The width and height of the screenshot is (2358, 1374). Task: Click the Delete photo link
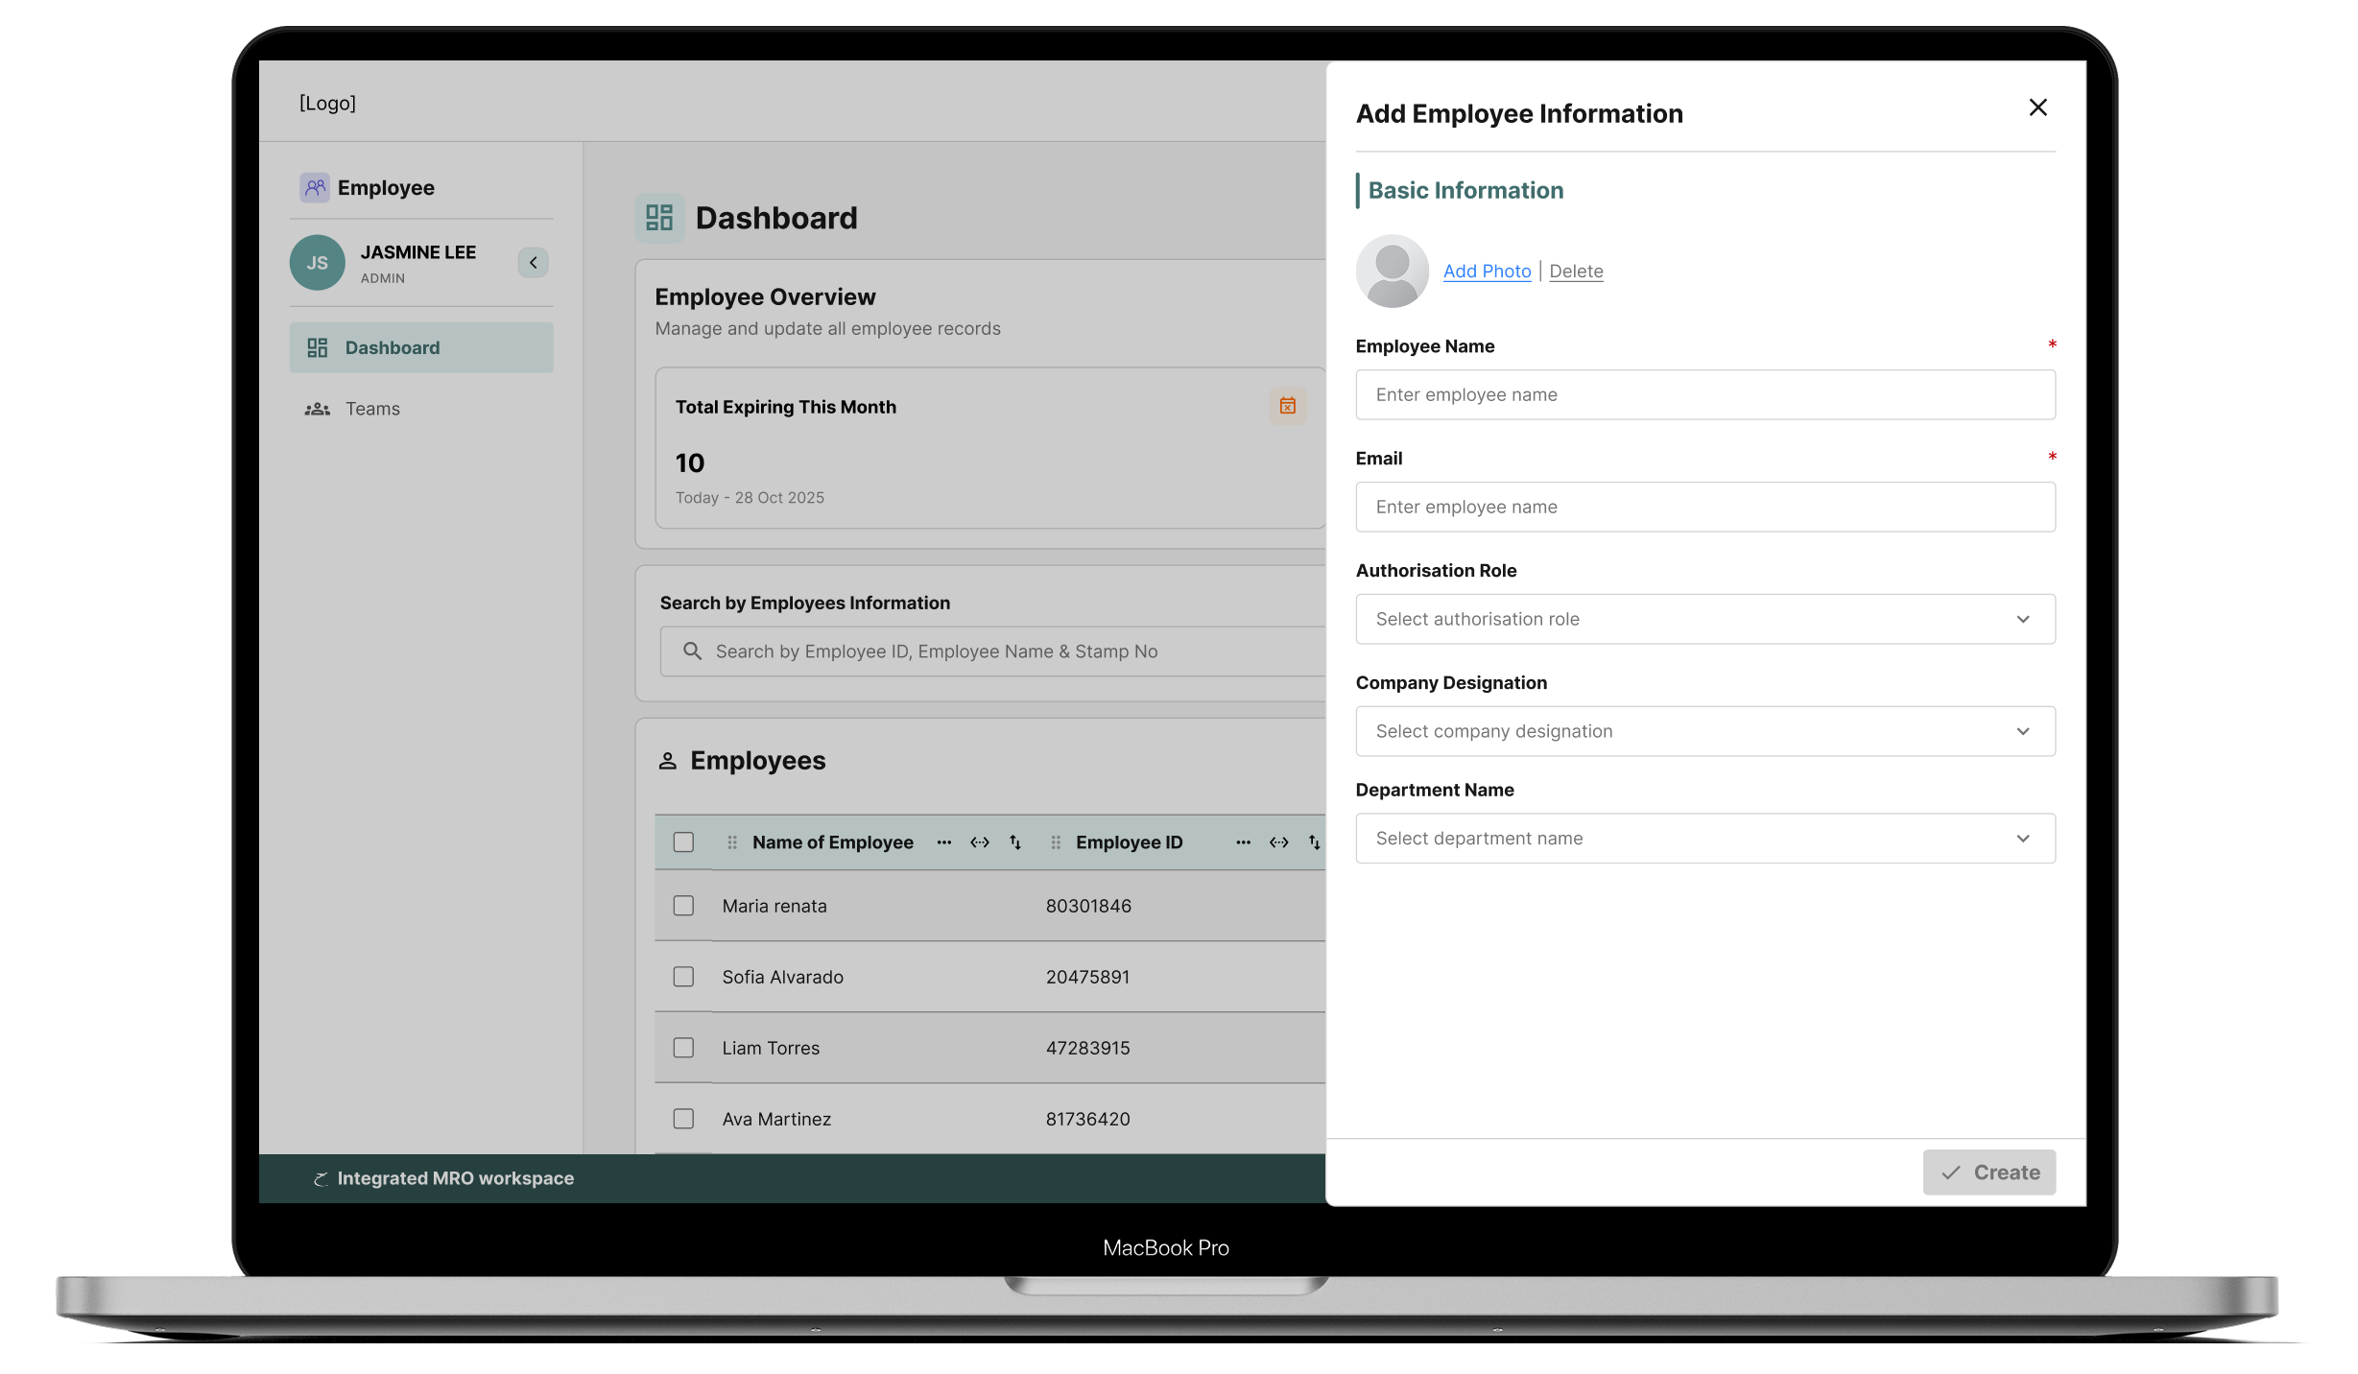(x=1576, y=272)
